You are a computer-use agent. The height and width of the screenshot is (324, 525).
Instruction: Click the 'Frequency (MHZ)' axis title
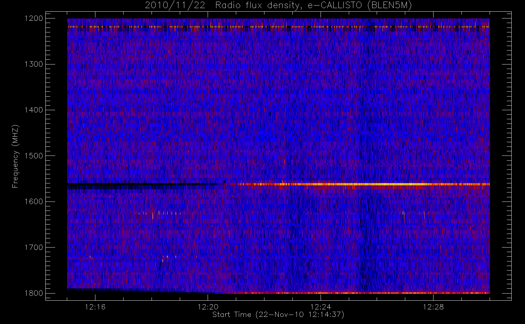15,156
